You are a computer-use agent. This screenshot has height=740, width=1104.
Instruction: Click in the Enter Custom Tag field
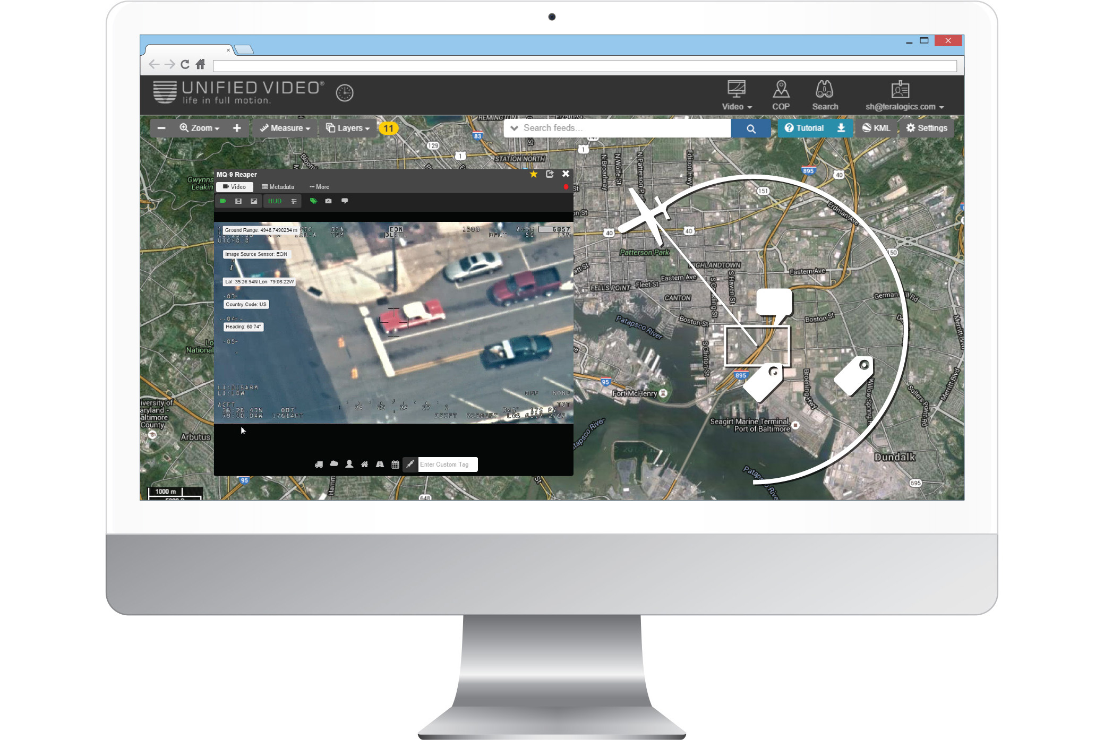(448, 464)
